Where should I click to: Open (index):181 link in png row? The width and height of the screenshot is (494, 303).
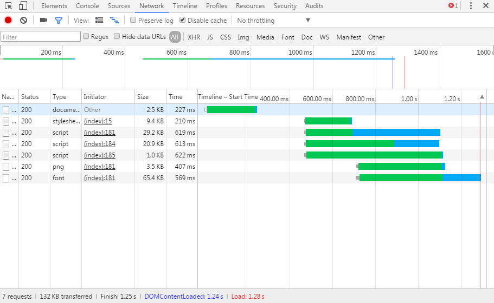pyautogui.click(x=100, y=167)
